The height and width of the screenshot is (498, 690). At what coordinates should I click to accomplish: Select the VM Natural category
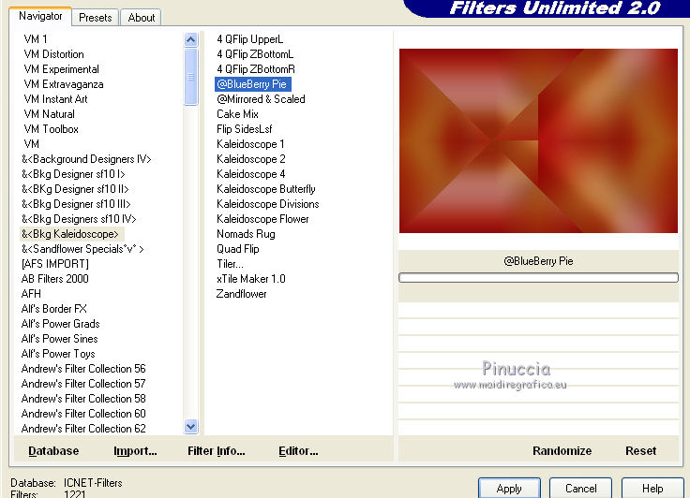coord(49,114)
